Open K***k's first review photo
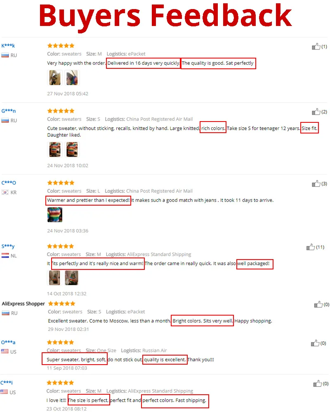Image resolution: width=330 pixels, height=412 pixels. [55, 77]
